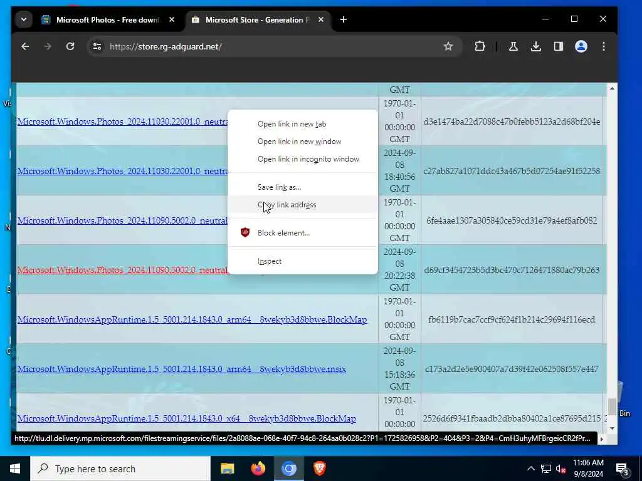The height and width of the screenshot is (481, 642).
Task: Toggle the side panel icon
Action: click(x=559, y=46)
